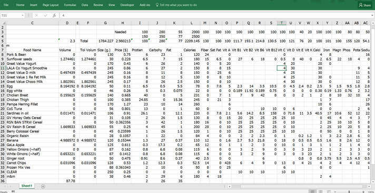Click the Share button
Screen dimensions: 375x193
click(365, 5)
